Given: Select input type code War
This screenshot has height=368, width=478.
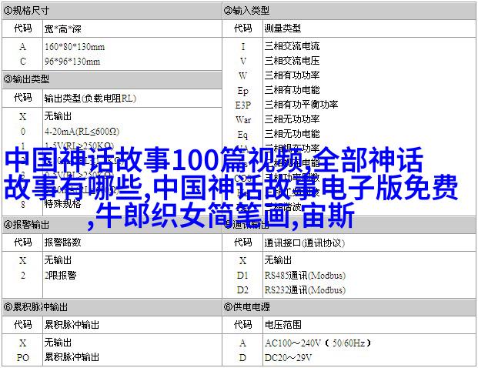Looking at the screenshot, I should (x=243, y=120).
